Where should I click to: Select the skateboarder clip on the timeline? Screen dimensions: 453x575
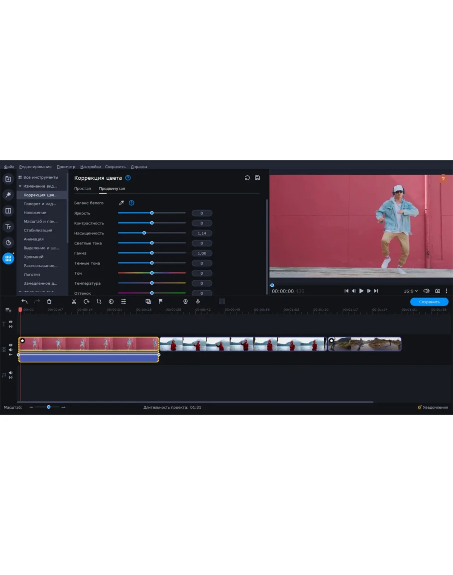[365, 344]
